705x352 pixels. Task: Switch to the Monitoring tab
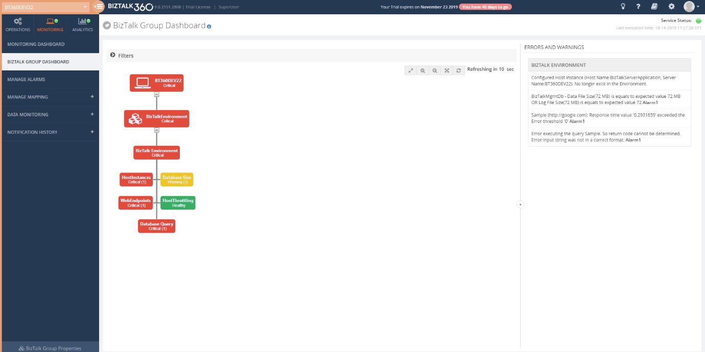(50, 25)
